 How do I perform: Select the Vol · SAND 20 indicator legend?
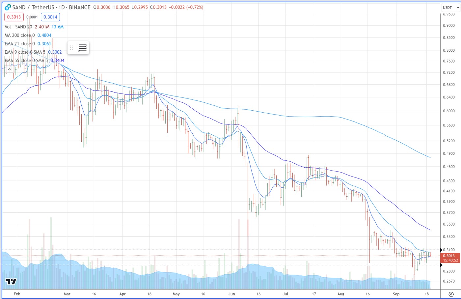point(18,27)
